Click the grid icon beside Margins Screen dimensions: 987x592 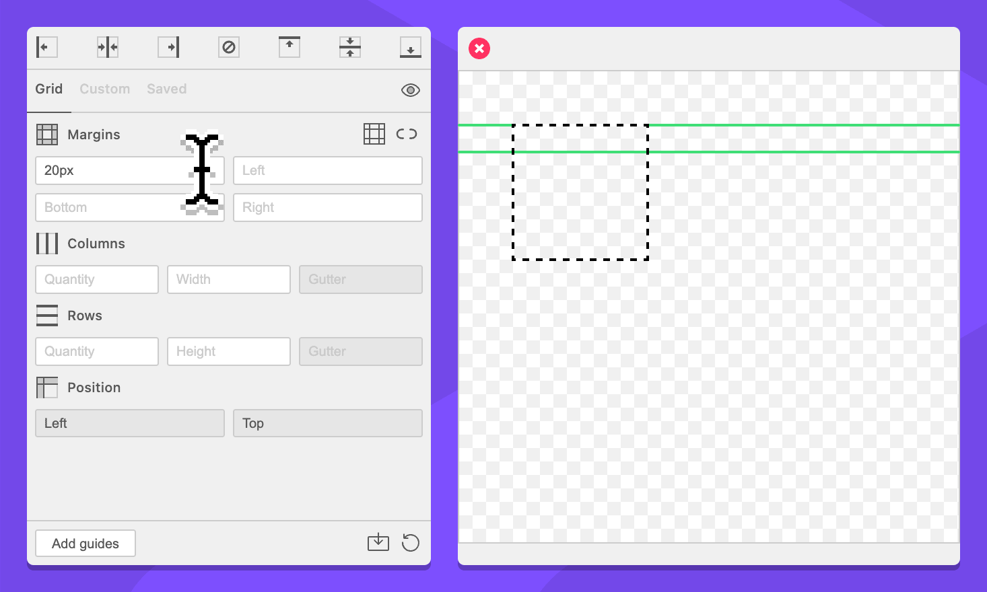click(x=374, y=134)
